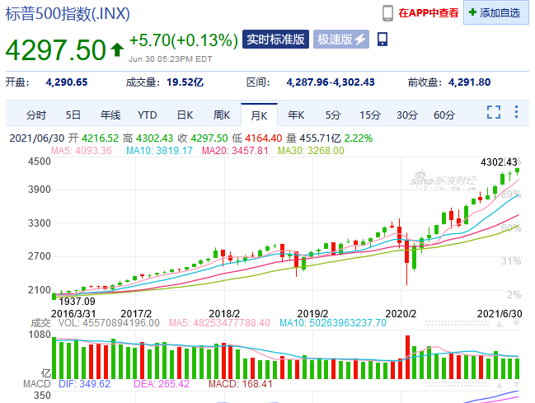Screen dimensions: 535x403
Task: Click the up triangle in the MACD header
Action: click(500, 385)
